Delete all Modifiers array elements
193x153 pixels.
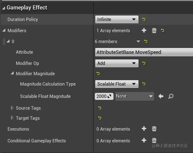pos(154,30)
